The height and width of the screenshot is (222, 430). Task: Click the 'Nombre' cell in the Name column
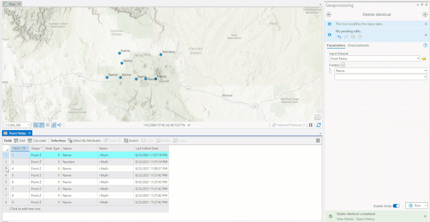tap(79, 162)
